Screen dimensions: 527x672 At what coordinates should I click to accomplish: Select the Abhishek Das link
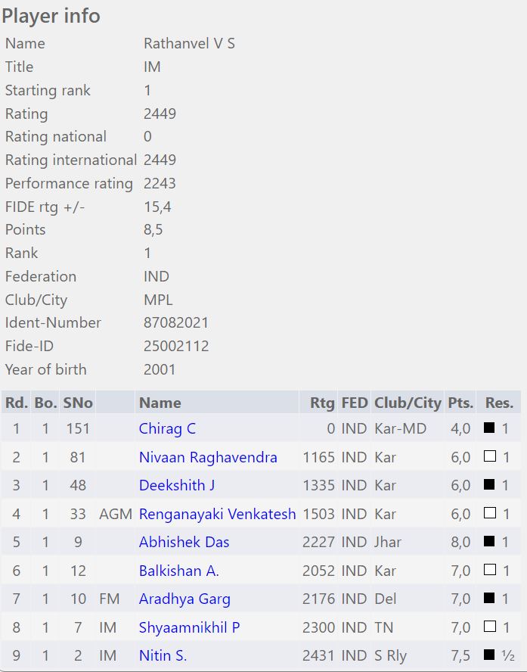[184, 542]
